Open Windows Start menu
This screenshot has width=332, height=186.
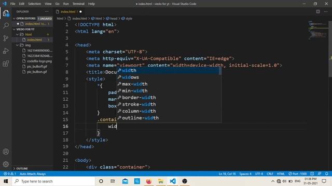coord(6,181)
